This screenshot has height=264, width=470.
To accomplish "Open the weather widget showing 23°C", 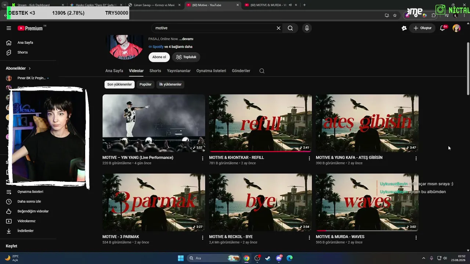I will click(12, 258).
